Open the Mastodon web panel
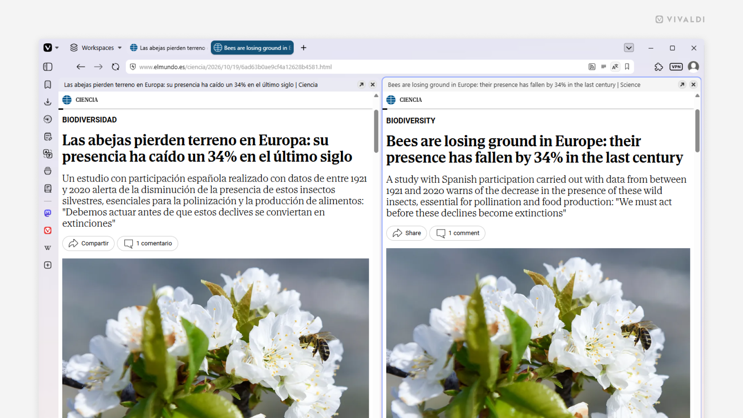Image resolution: width=743 pixels, height=418 pixels. coord(48,213)
